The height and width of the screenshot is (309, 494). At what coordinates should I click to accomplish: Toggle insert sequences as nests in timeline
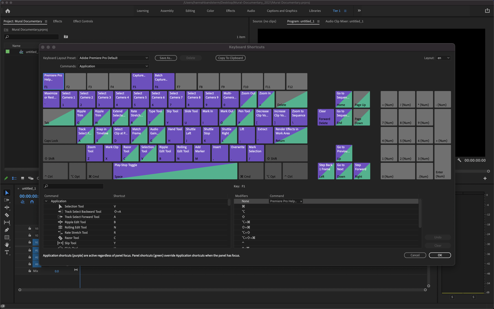click(x=23, y=202)
